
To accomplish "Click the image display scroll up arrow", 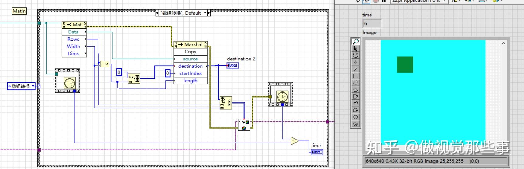I will pyautogui.click(x=503, y=43).
